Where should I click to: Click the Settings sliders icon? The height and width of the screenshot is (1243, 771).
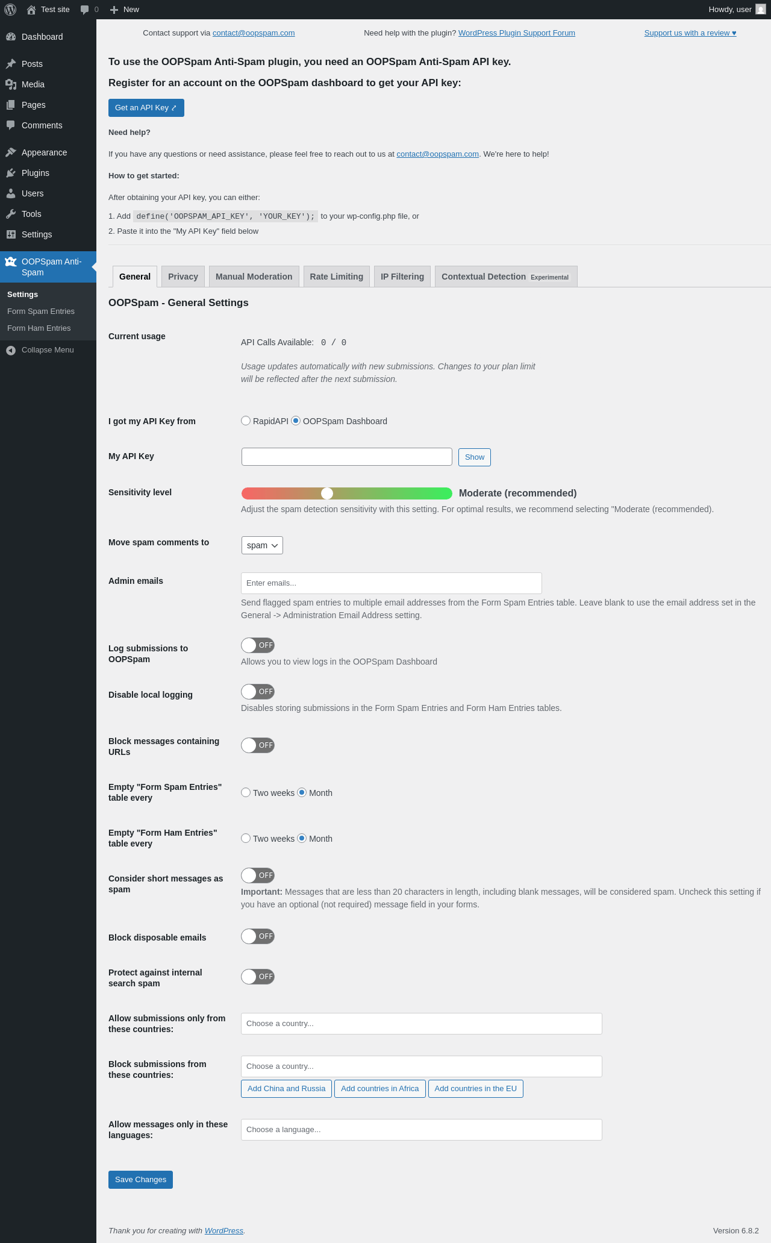coord(11,234)
